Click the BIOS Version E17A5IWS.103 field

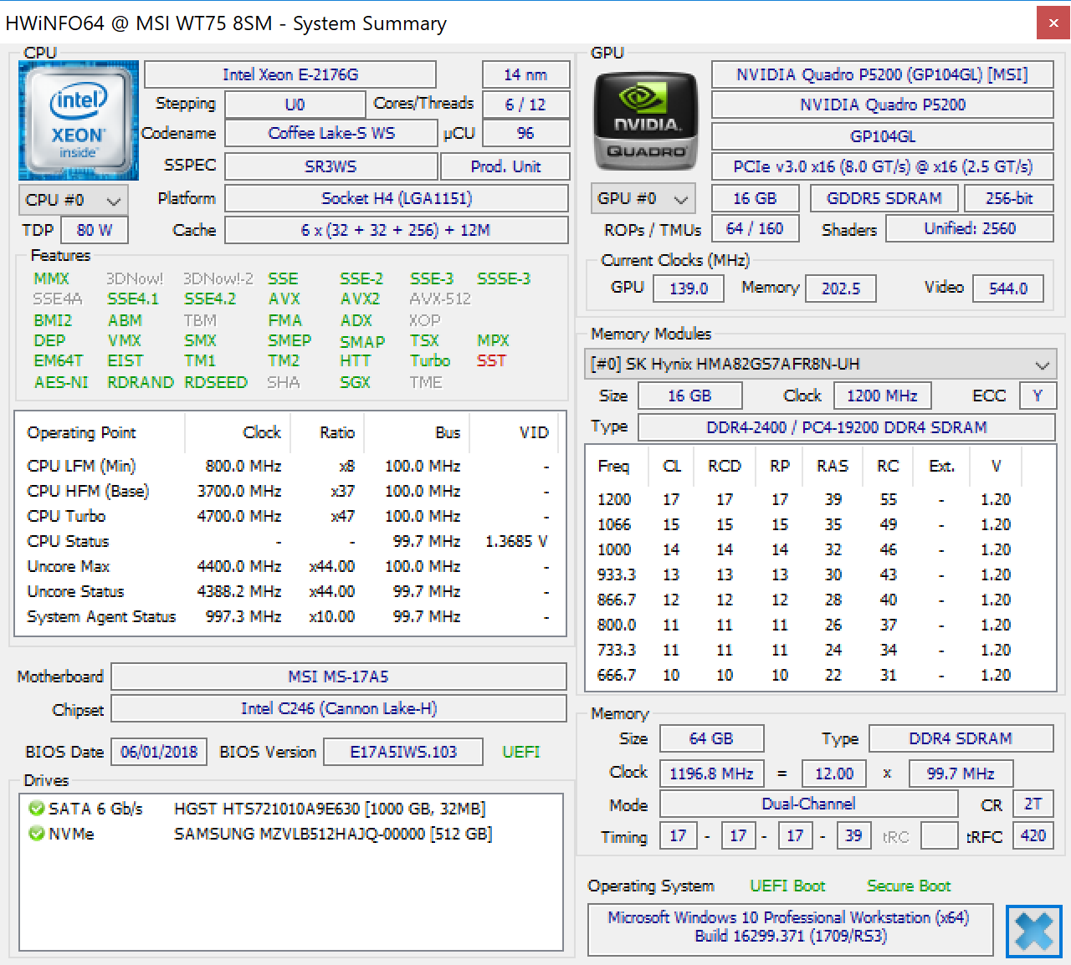402,752
